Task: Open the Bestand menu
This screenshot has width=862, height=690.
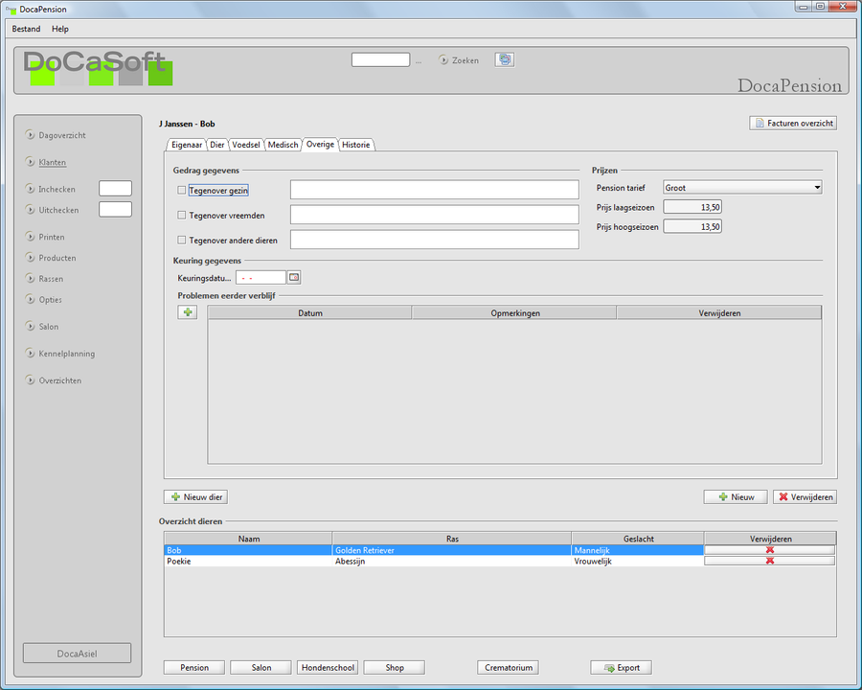Action: [x=27, y=29]
